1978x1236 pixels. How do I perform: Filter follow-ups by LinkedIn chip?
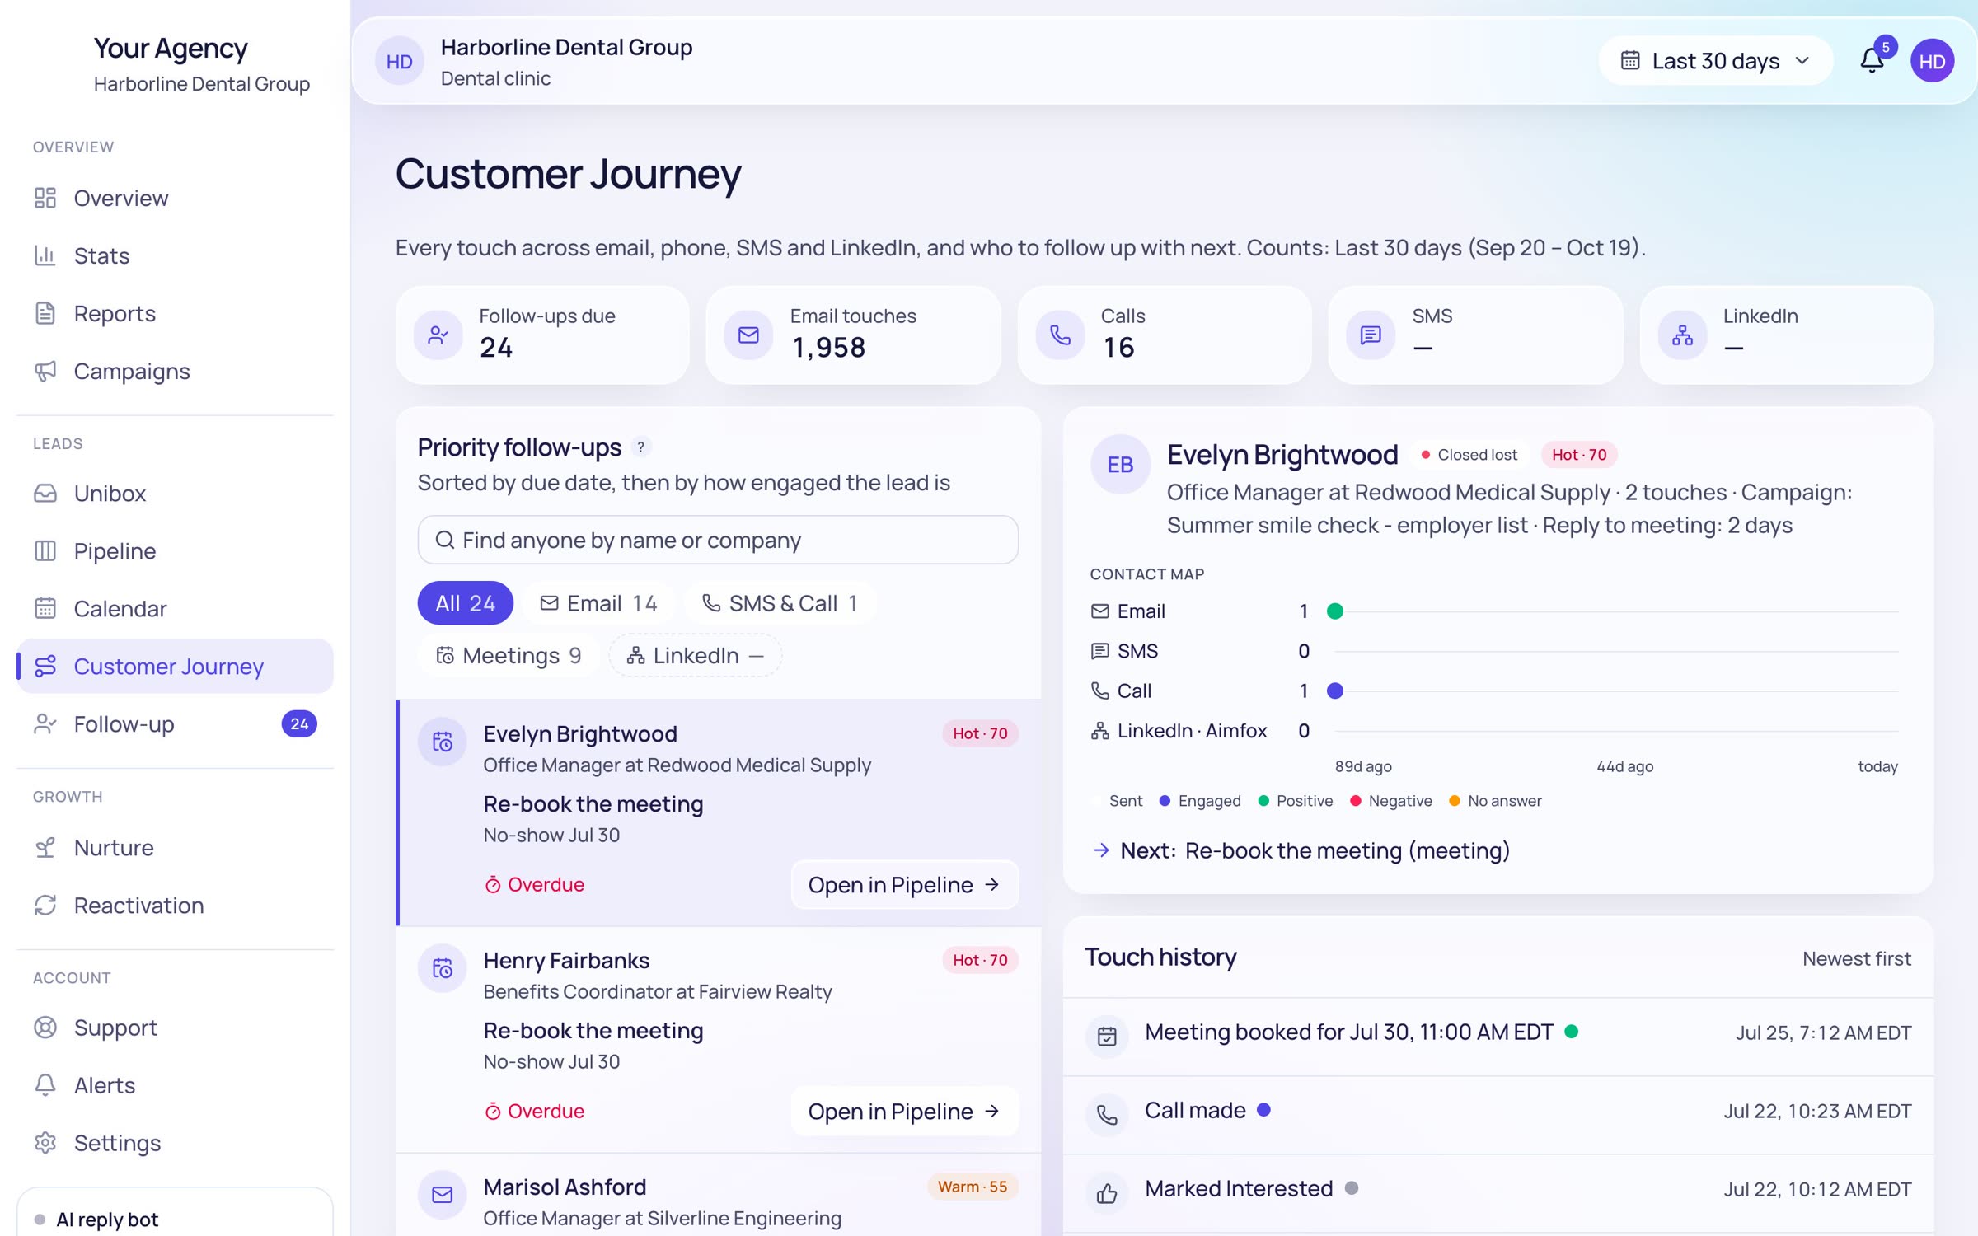(696, 656)
